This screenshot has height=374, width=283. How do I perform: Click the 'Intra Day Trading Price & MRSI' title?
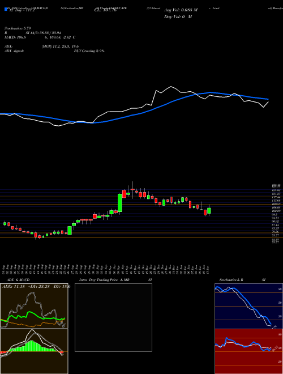(115, 280)
